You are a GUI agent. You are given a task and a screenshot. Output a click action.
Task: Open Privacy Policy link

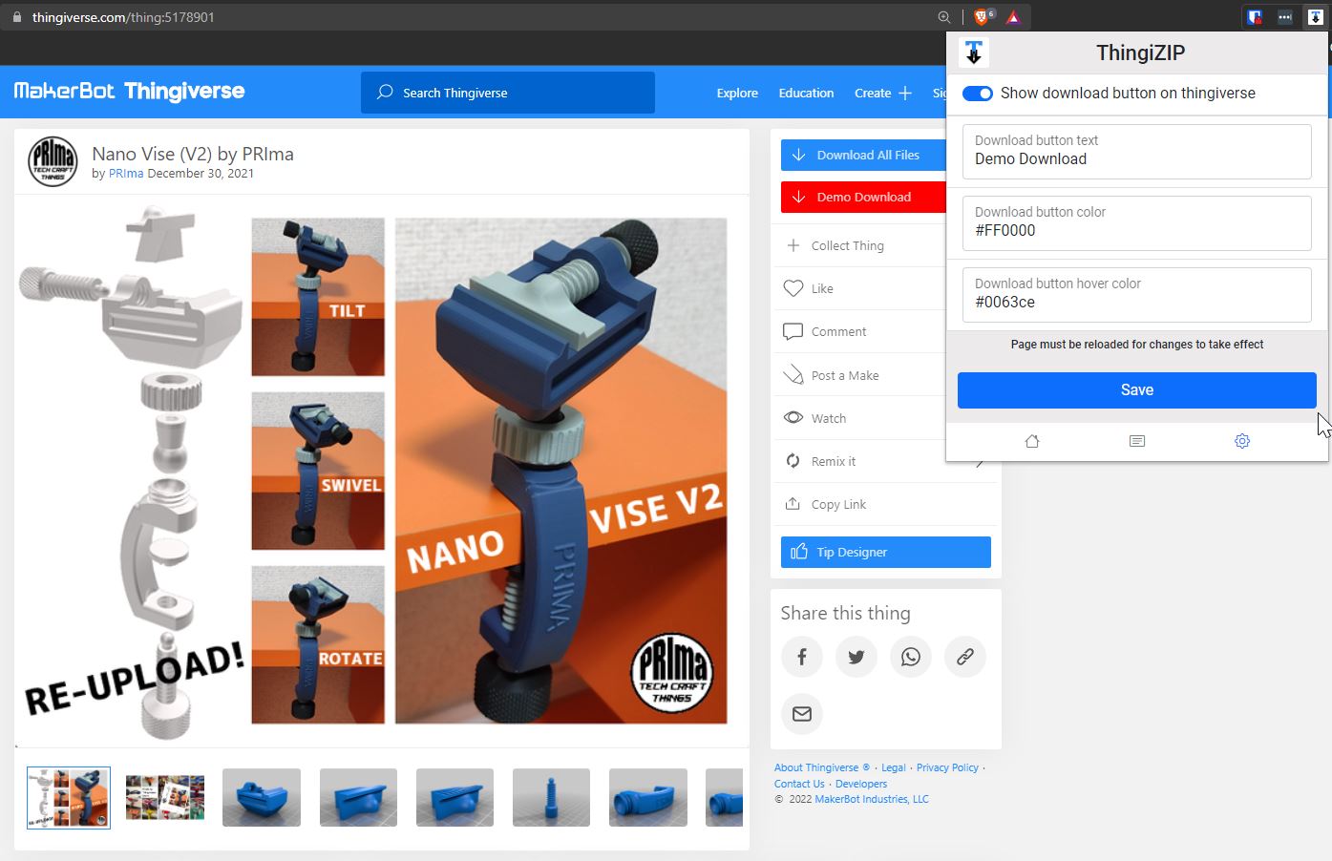947,767
